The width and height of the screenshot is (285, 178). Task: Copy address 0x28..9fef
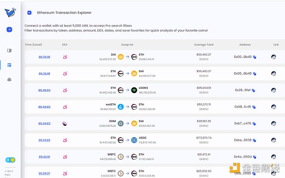pyautogui.click(x=253, y=90)
